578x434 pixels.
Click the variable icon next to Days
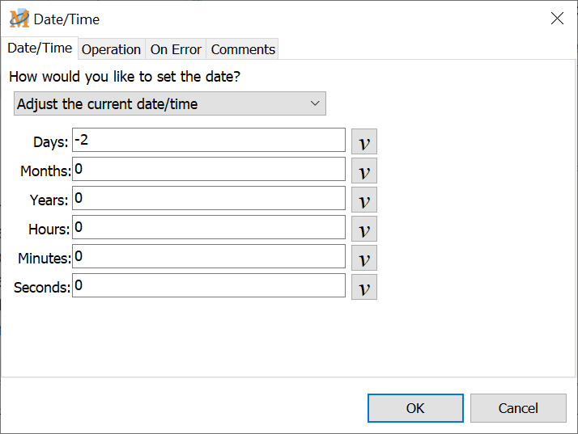tap(364, 141)
